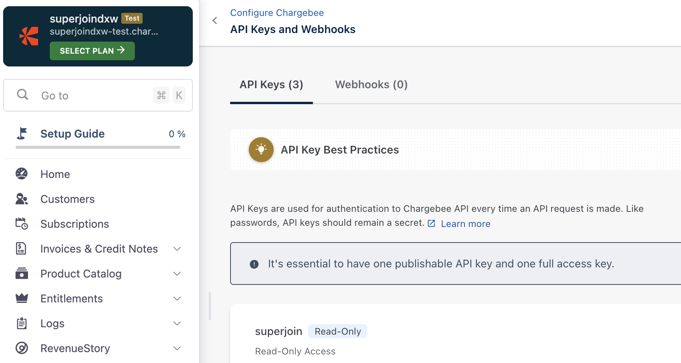The height and width of the screenshot is (363, 681).
Task: Click the Go to search field
Action: click(x=98, y=95)
